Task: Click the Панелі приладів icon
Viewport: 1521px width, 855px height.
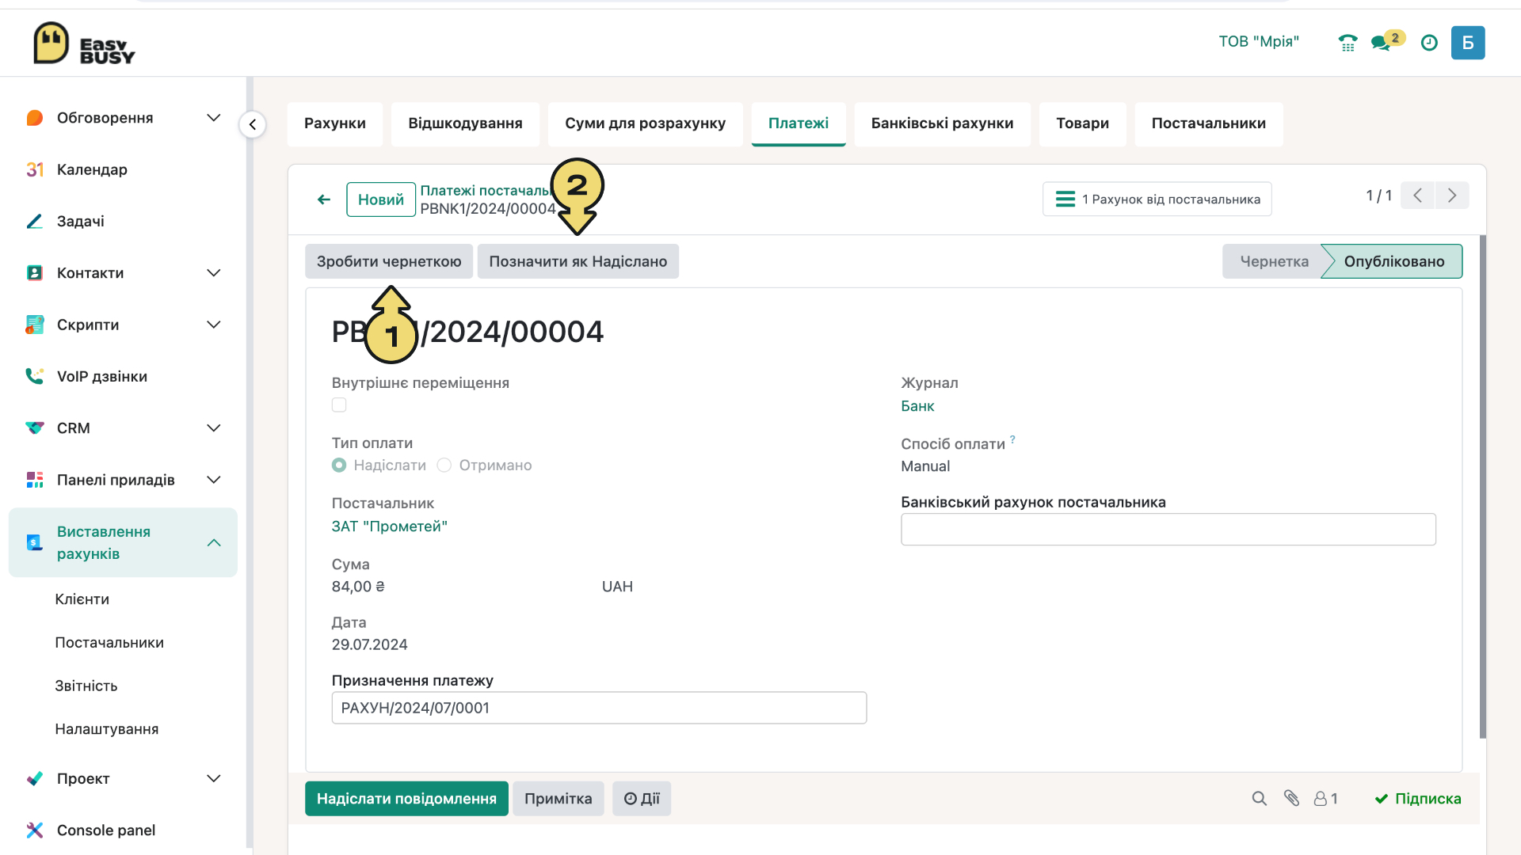Action: 35,480
